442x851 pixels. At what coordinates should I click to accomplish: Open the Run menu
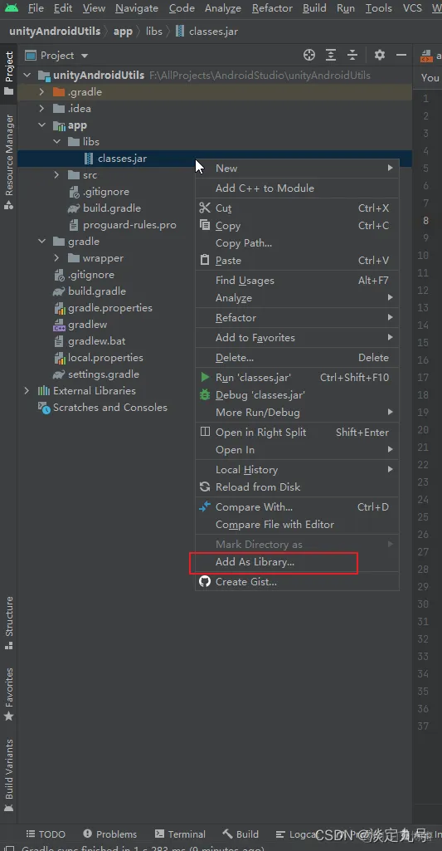click(x=346, y=8)
